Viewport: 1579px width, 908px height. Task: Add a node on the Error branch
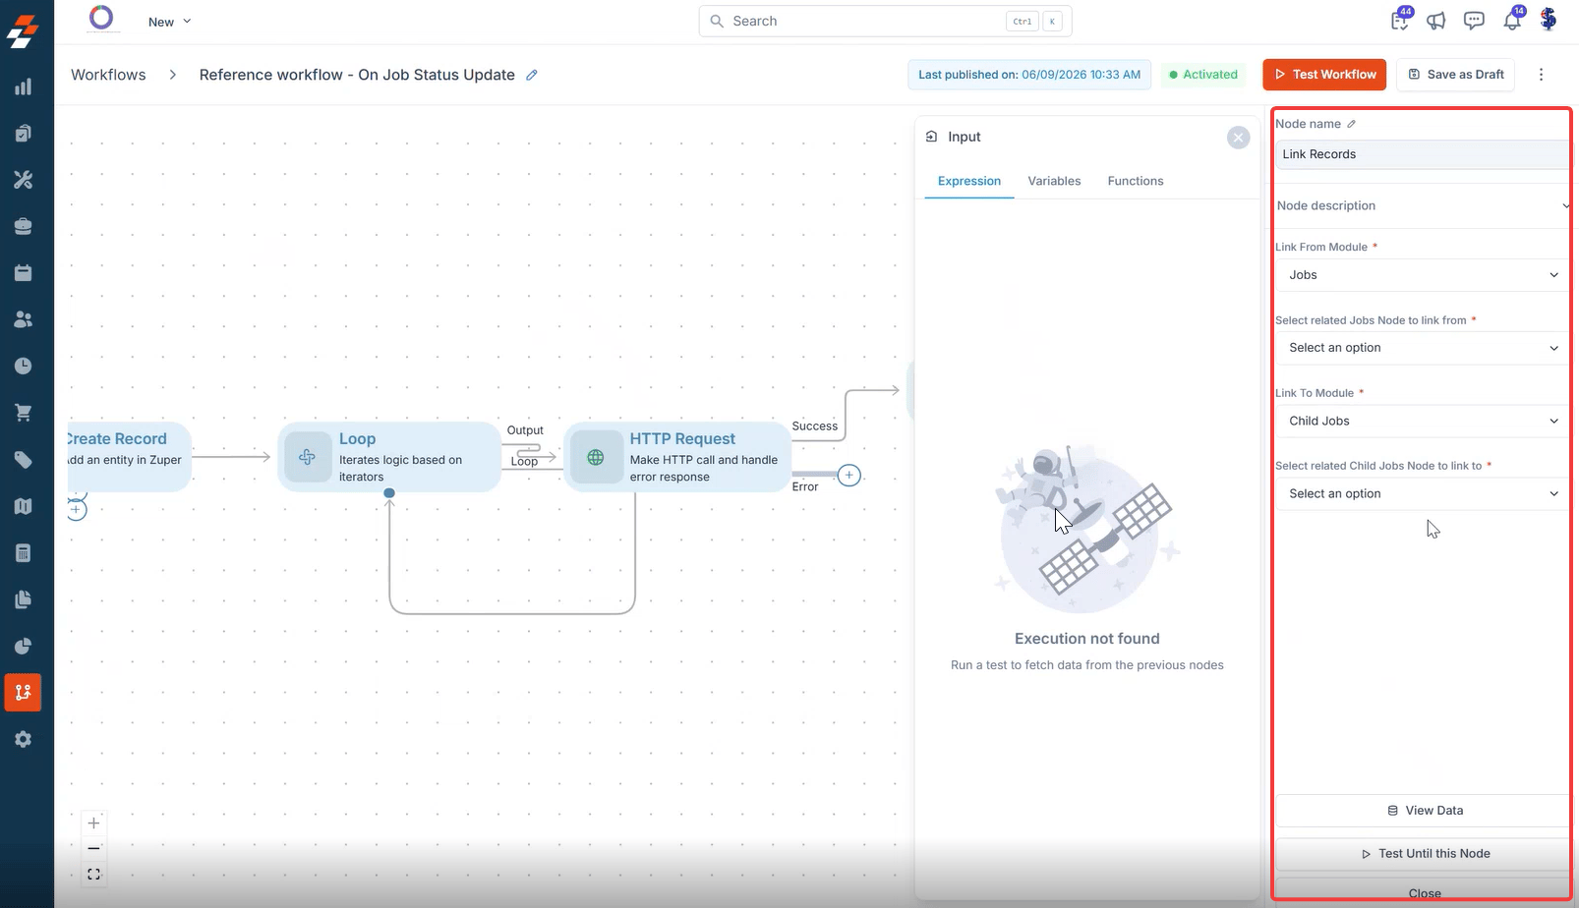point(849,476)
